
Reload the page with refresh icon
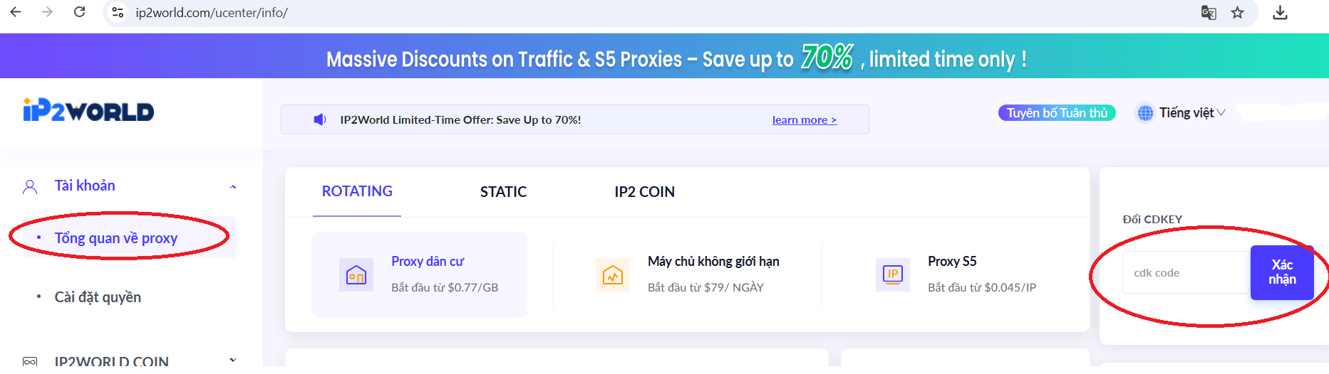[x=80, y=12]
